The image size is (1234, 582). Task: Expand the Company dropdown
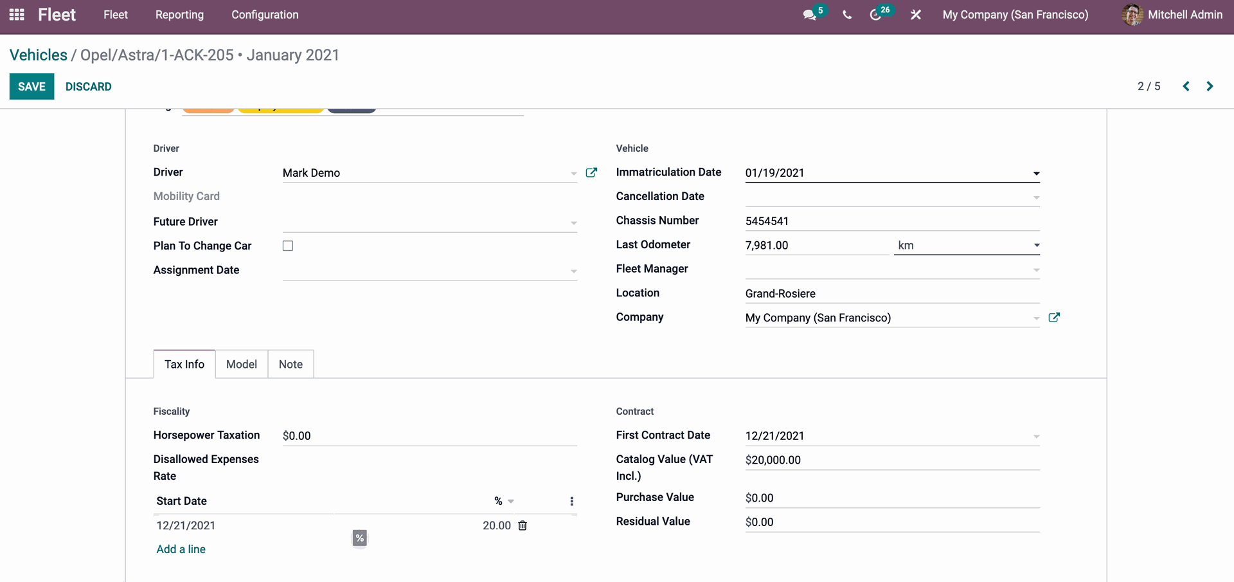tap(1036, 318)
